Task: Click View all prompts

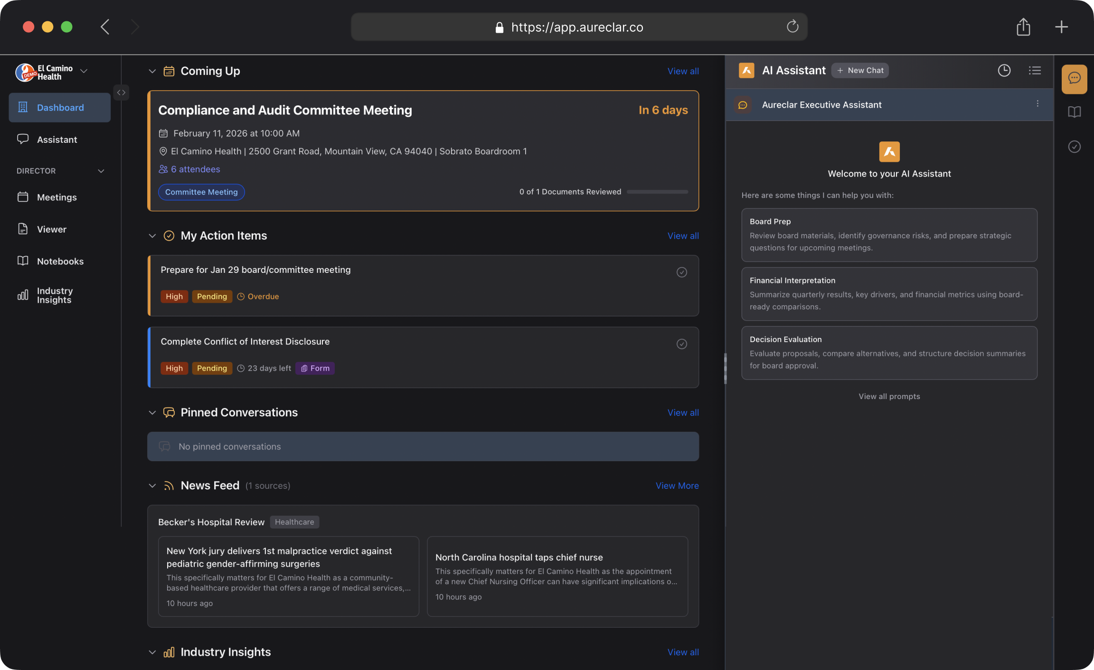Action: (889, 396)
